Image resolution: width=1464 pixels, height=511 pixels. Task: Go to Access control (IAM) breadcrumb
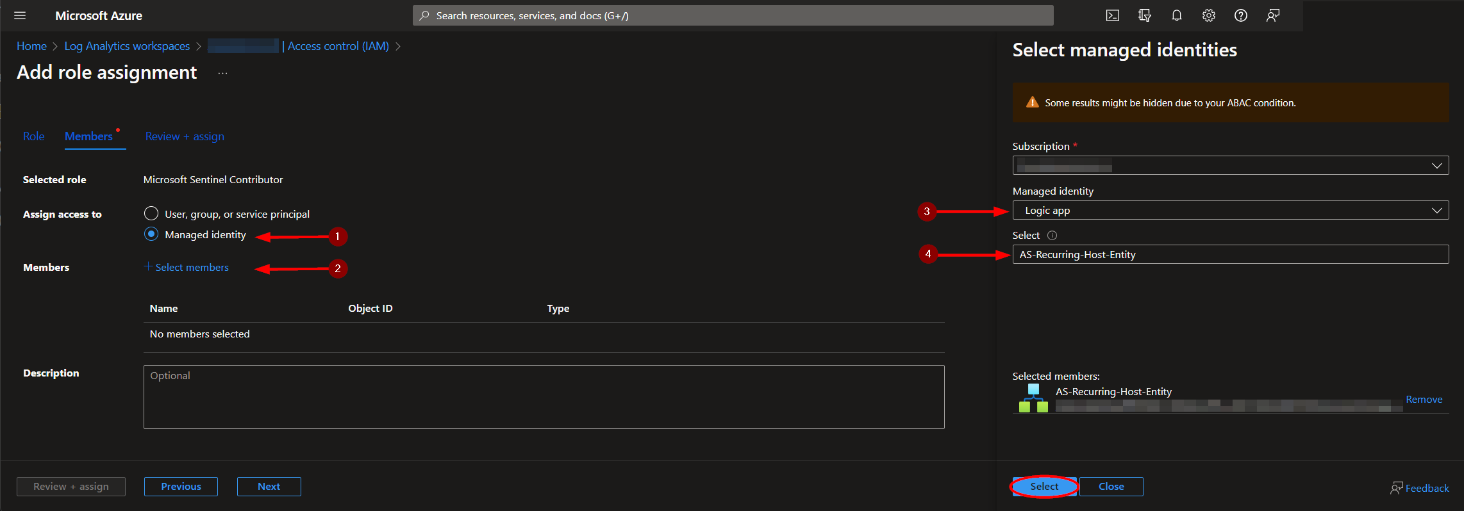[x=338, y=46]
